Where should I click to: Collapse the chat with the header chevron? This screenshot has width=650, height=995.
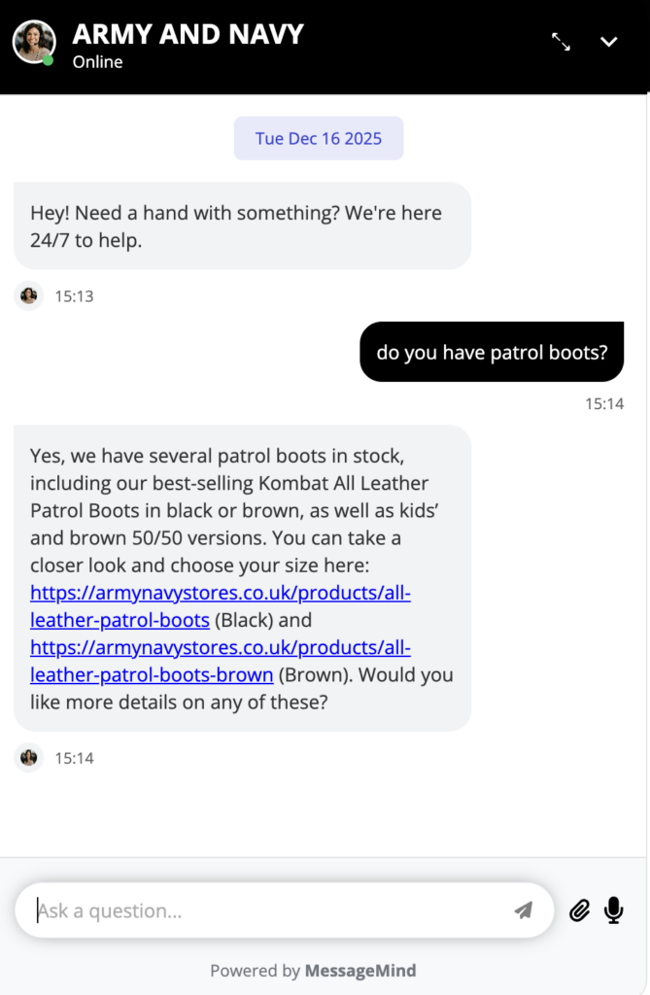609,42
